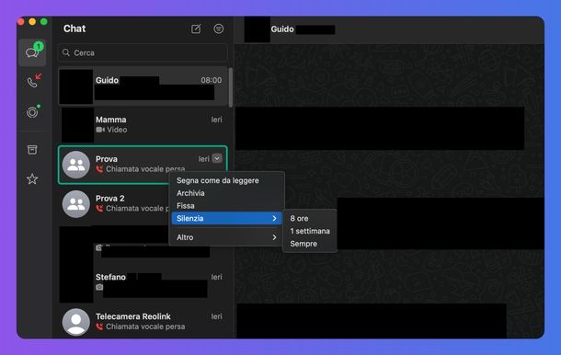Image resolution: width=561 pixels, height=355 pixels.
Task: Click the video camera icon under Mamma
Action: coord(100,130)
